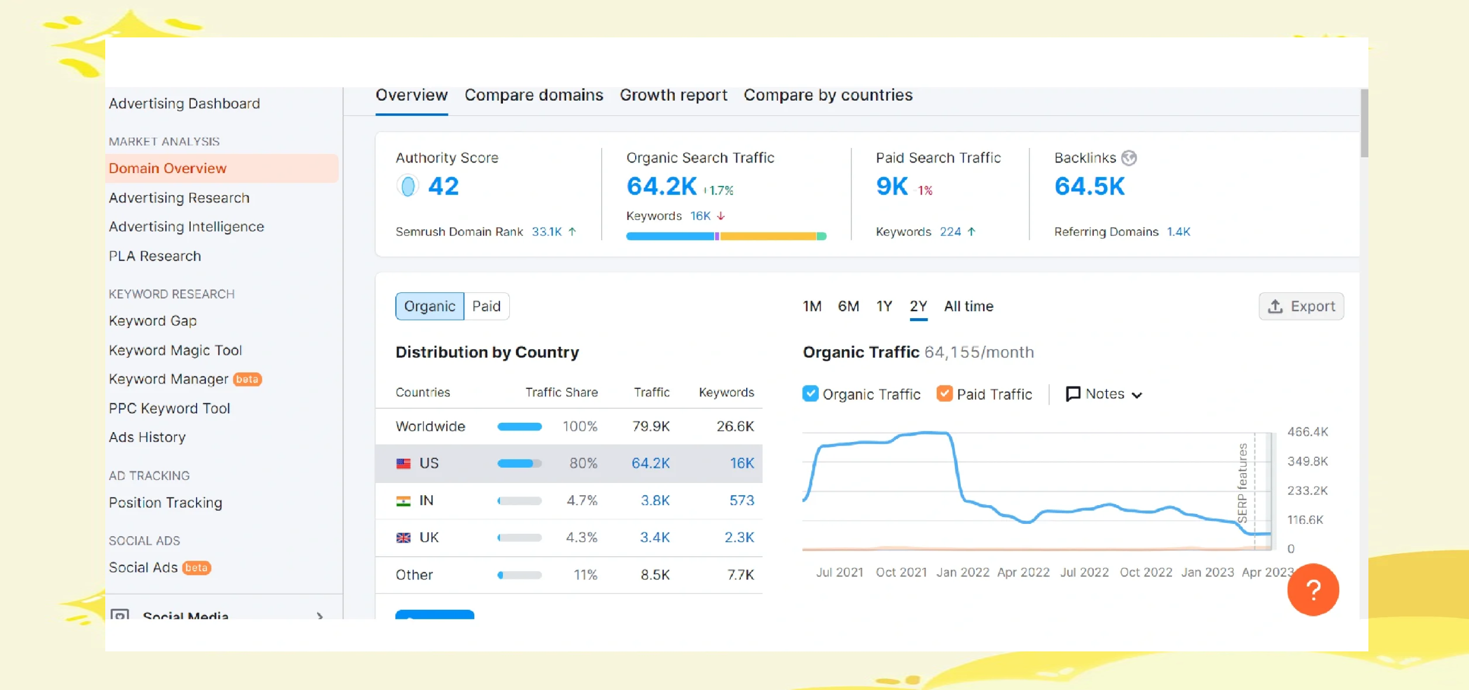Click the beta badge next to Keyword Manager
This screenshot has height=690, width=1469.
(x=247, y=379)
